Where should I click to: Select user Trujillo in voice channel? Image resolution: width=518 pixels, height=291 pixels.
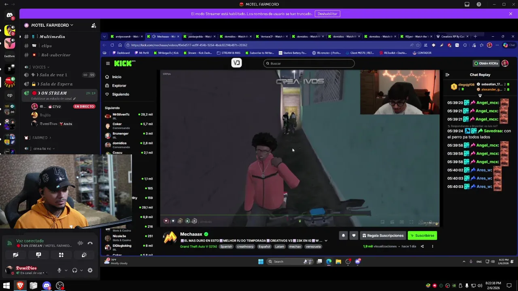[45, 115]
